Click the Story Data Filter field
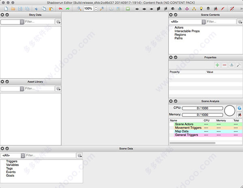 pyautogui.click(x=40, y=22)
